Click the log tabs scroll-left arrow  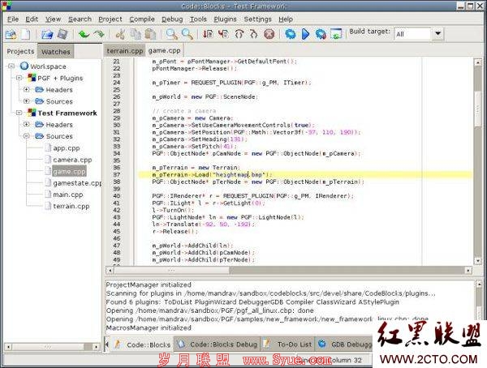[107, 344]
